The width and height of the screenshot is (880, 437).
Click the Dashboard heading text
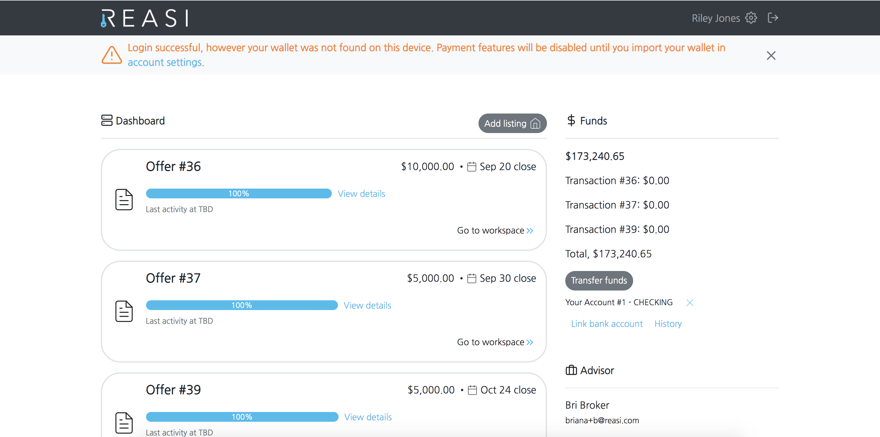pos(140,121)
